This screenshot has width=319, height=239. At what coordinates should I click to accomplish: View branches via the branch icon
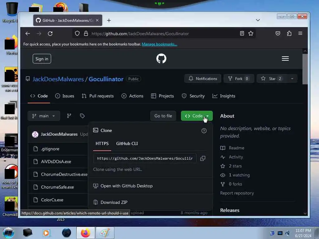tap(69, 116)
